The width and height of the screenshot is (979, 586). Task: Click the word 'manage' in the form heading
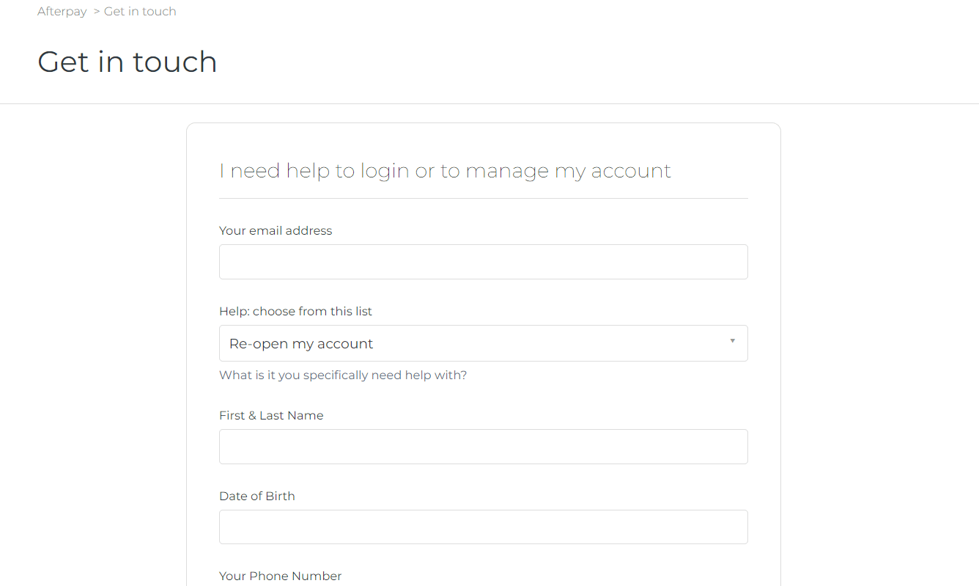(507, 171)
